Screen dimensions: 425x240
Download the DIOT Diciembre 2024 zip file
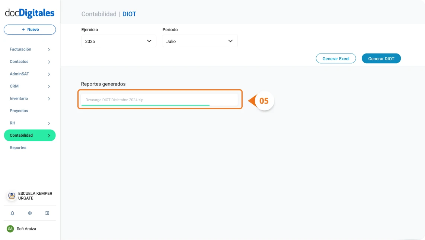pyautogui.click(x=160, y=99)
